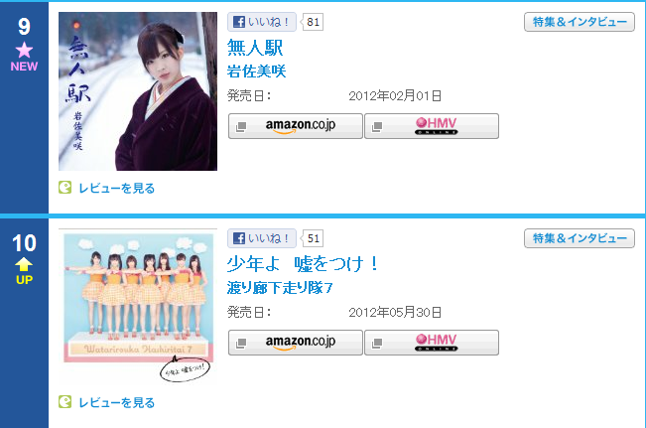Open 特集＆インタビュー for rank 9 entry
The width and height of the screenshot is (646, 428).
(x=580, y=22)
